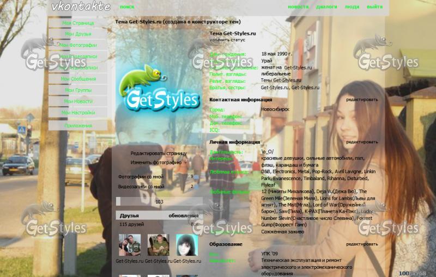This screenshot has width=436, height=277.
Task: Open the поиск search link
Action: (x=127, y=7)
